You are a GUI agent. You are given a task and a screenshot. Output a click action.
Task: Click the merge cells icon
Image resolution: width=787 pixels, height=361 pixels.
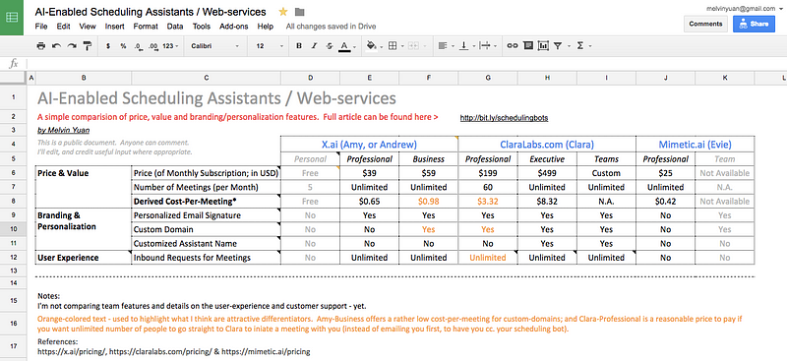pos(414,45)
